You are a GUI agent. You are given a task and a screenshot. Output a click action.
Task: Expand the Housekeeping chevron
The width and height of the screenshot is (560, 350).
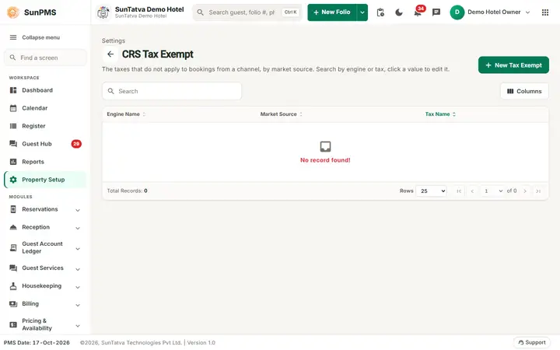click(78, 287)
